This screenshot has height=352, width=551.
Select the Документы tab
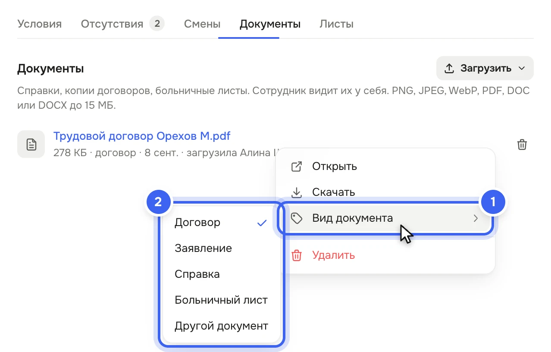270,24
